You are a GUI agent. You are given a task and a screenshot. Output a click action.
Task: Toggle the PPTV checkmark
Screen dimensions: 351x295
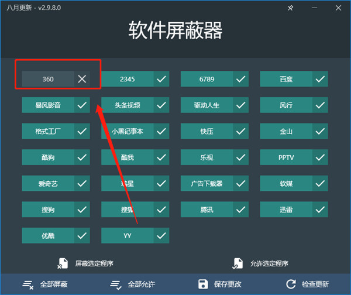click(x=320, y=157)
